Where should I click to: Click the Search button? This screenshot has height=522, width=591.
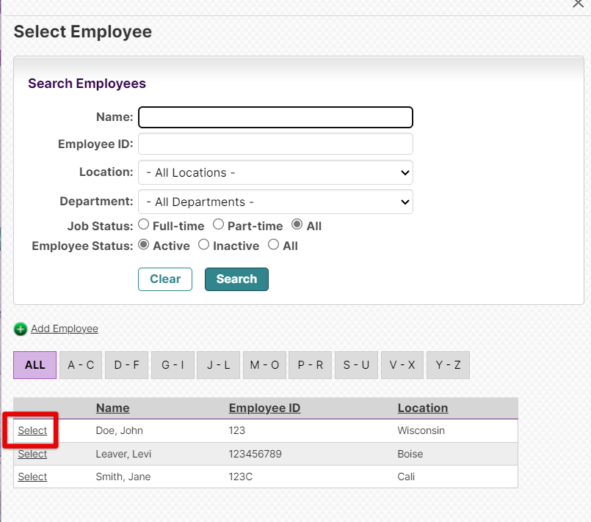click(x=236, y=279)
